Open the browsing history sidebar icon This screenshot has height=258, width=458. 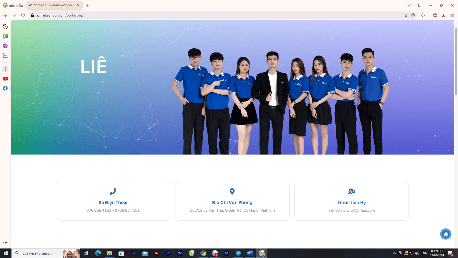[5, 27]
